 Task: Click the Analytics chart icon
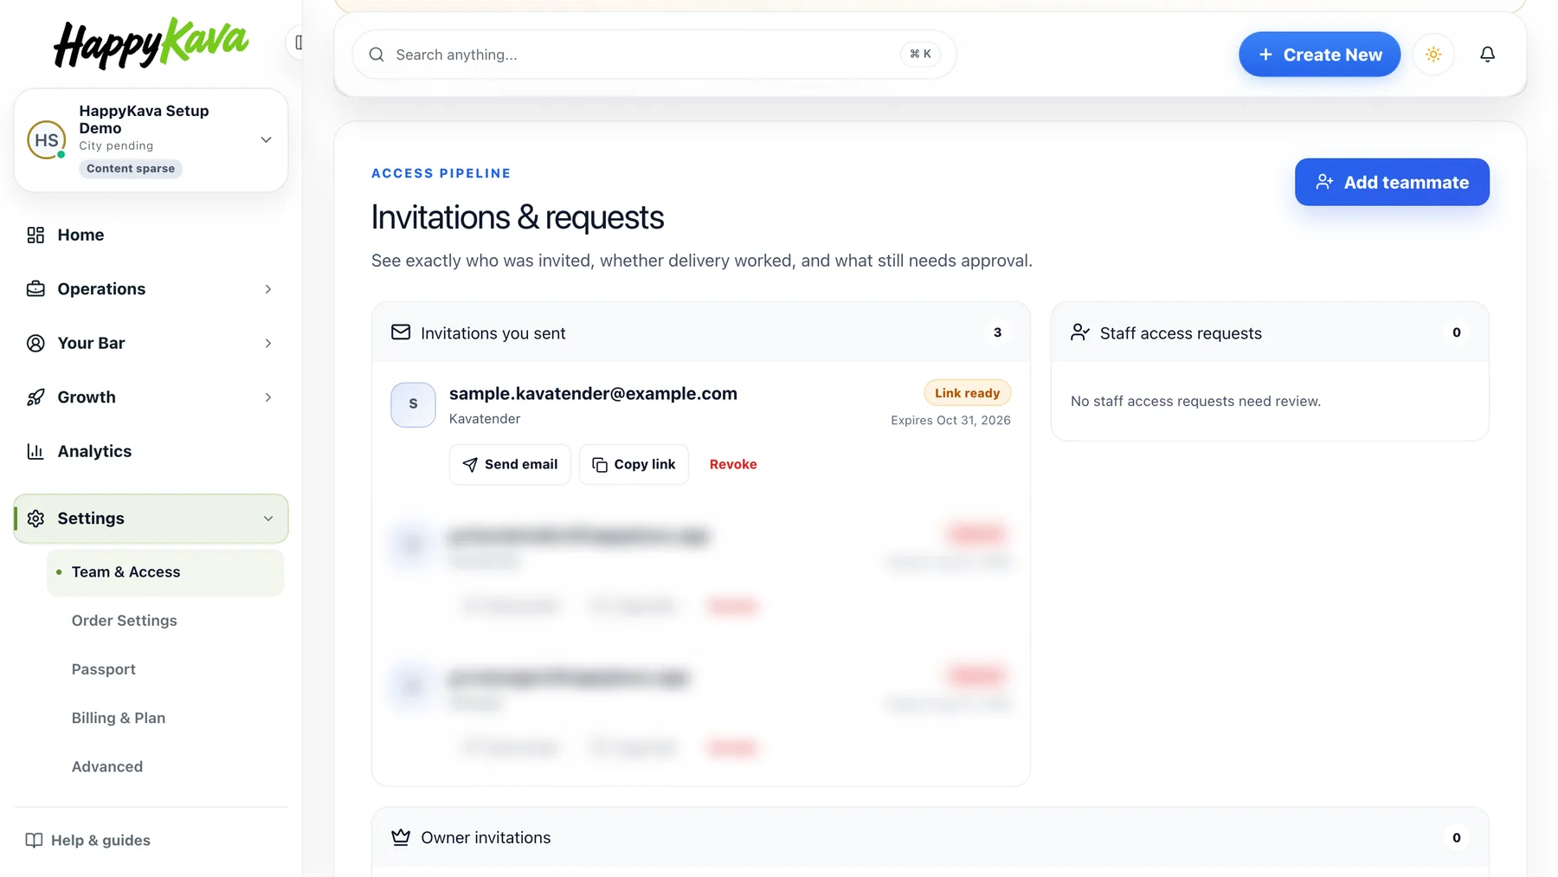(35, 451)
